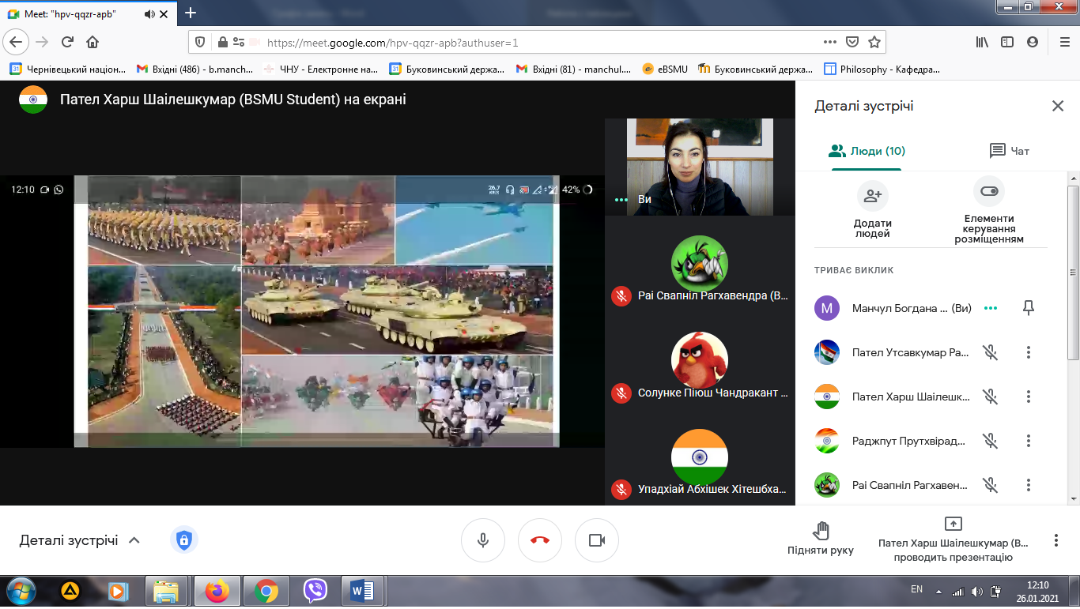Open options for Пател Утсавкумар participant
Screen dimensions: 1080x609
[x=1029, y=352]
